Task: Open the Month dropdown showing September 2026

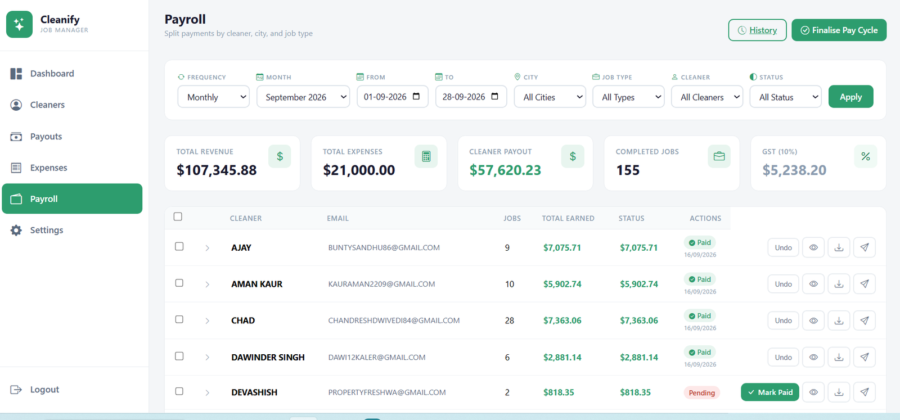Action: 303,97
